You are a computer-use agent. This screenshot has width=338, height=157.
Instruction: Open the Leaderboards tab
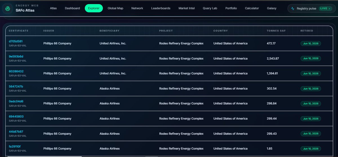(x=161, y=8)
